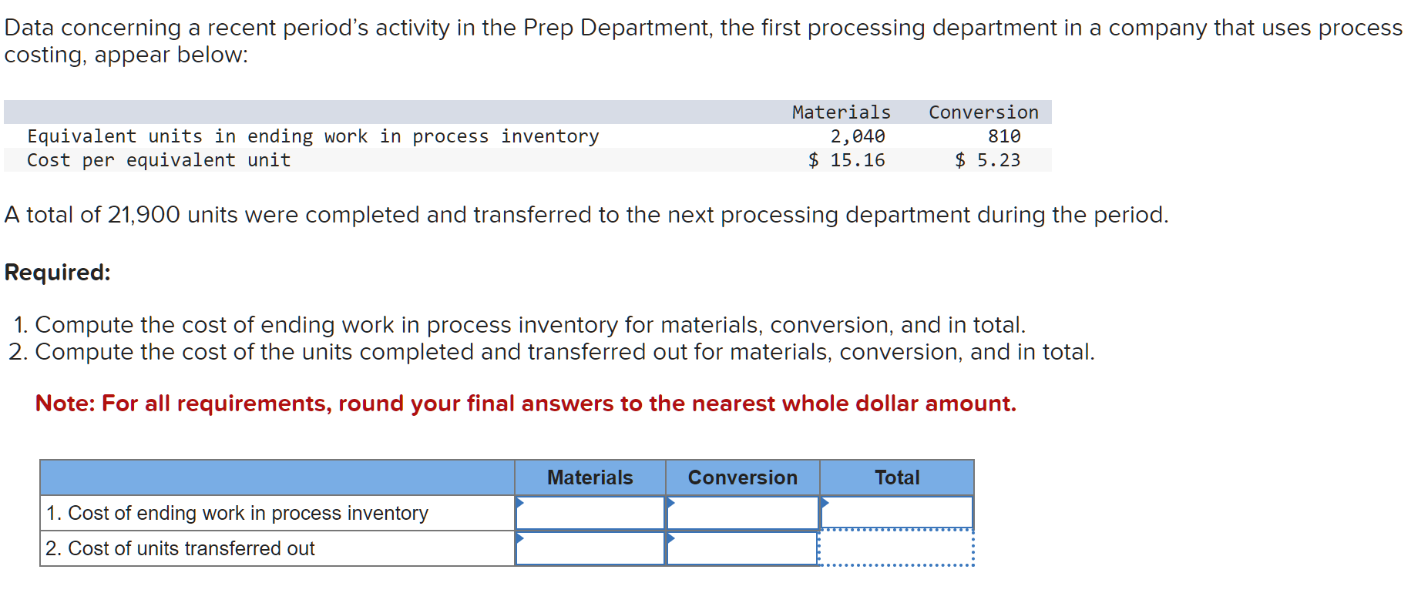
Task: Click the Total column header in answer table
Action: (x=897, y=477)
